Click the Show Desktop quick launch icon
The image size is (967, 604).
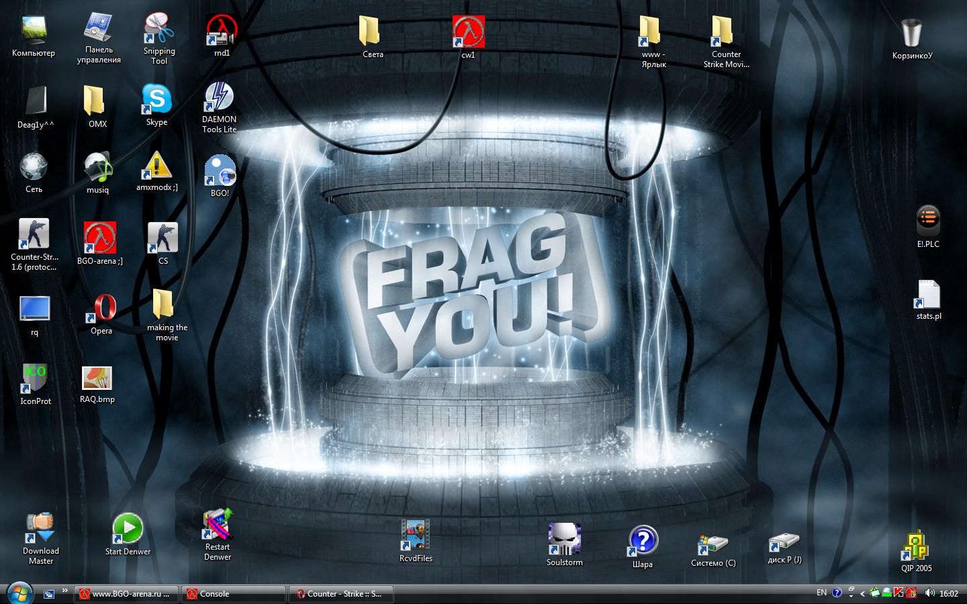pos(49,594)
